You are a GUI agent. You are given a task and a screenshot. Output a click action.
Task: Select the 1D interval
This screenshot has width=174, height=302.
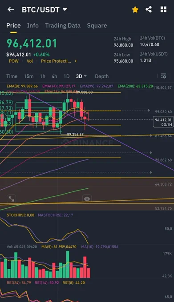[x=67, y=76]
